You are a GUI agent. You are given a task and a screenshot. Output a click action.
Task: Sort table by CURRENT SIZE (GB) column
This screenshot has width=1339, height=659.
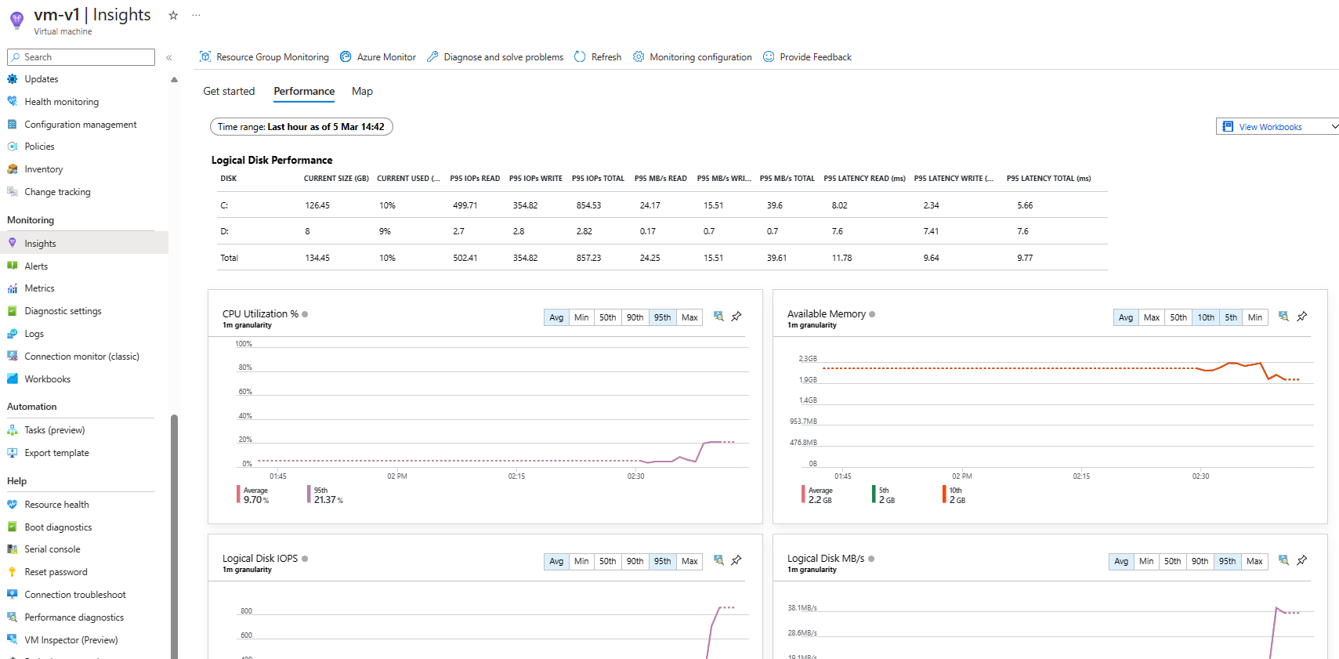coord(336,179)
